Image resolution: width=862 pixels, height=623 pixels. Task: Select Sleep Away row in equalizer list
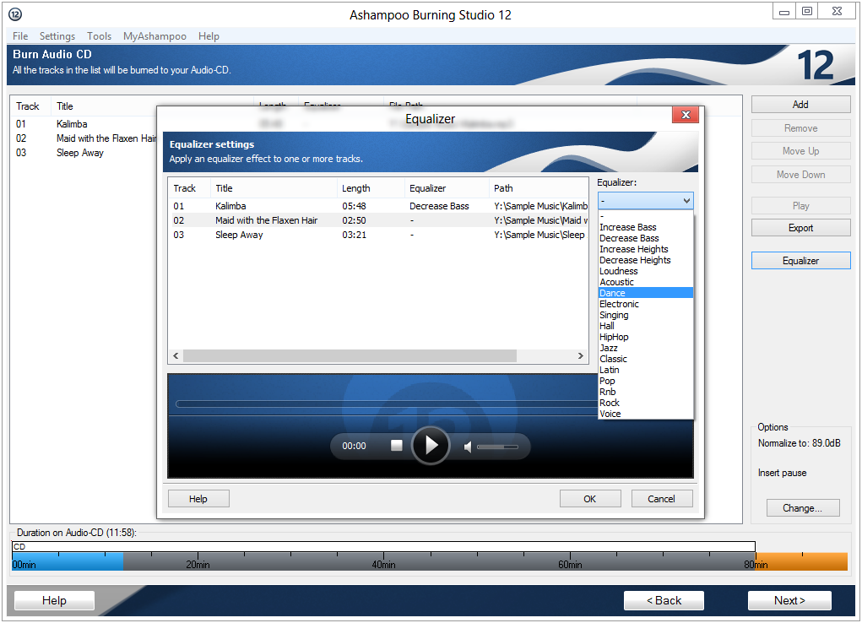coord(378,235)
